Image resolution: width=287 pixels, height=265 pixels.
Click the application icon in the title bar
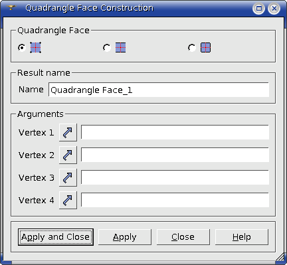point(11,8)
